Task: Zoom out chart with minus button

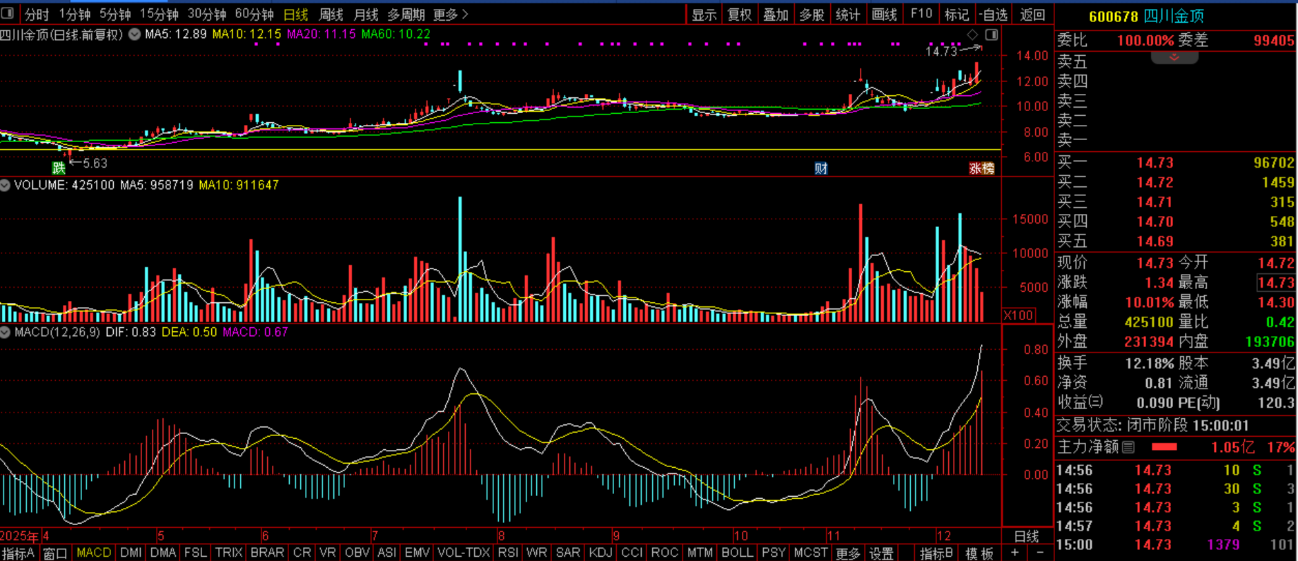Action: 1040,553
